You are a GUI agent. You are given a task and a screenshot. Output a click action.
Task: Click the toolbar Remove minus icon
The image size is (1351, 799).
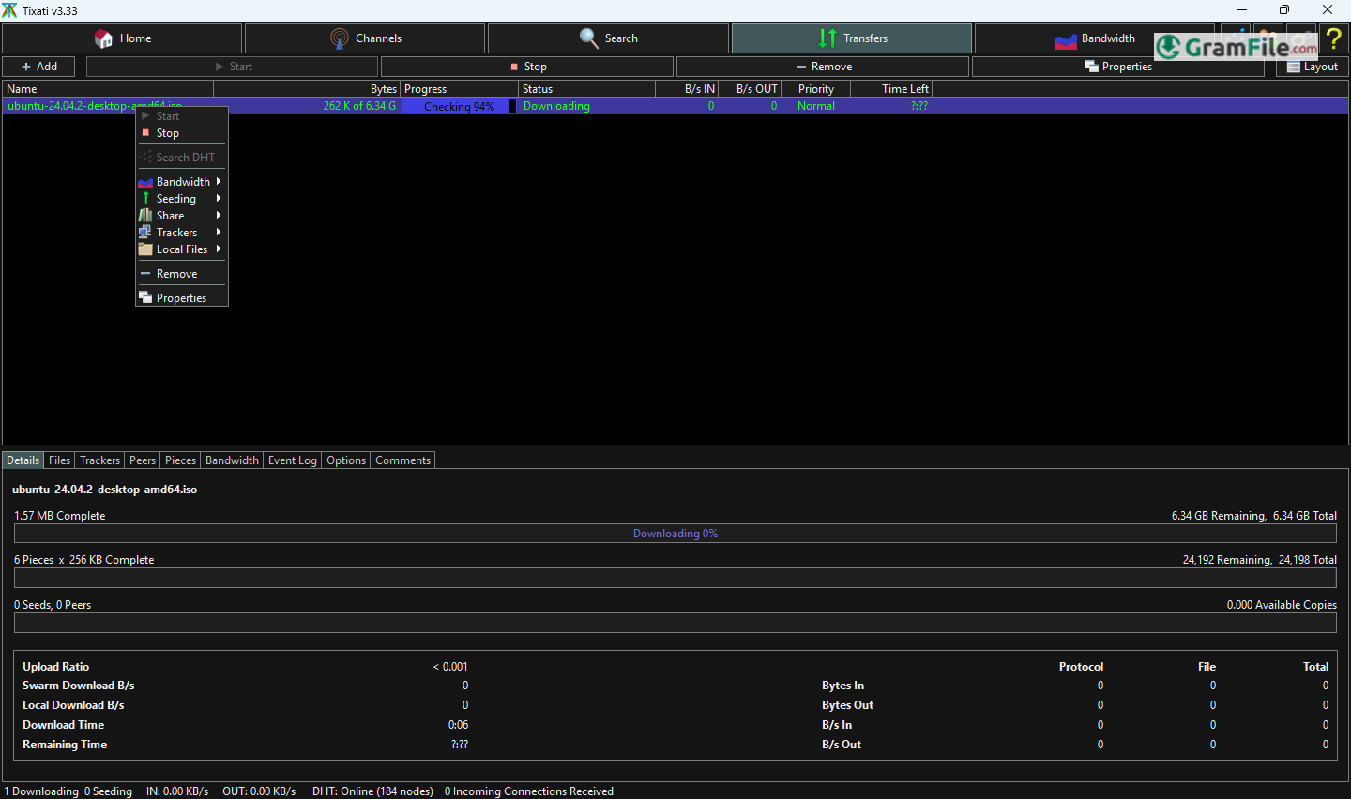point(801,67)
